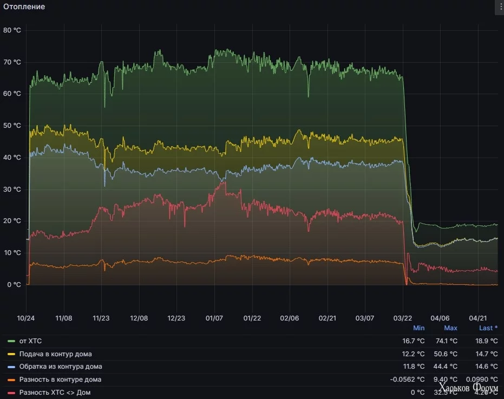Click the 11/23 time axis label

101,318
